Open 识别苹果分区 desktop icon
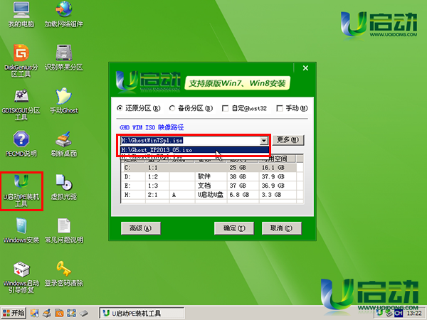 [x=64, y=58]
